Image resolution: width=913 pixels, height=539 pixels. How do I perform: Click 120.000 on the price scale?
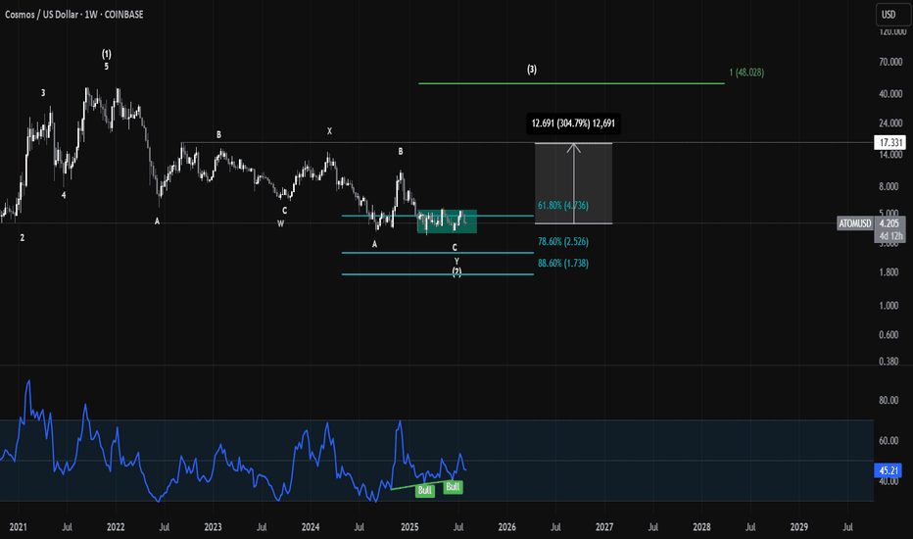(889, 31)
